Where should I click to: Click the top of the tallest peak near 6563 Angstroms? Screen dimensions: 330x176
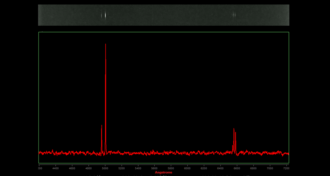(x=234, y=129)
